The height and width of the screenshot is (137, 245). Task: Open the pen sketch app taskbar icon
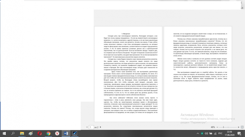[75, 133]
